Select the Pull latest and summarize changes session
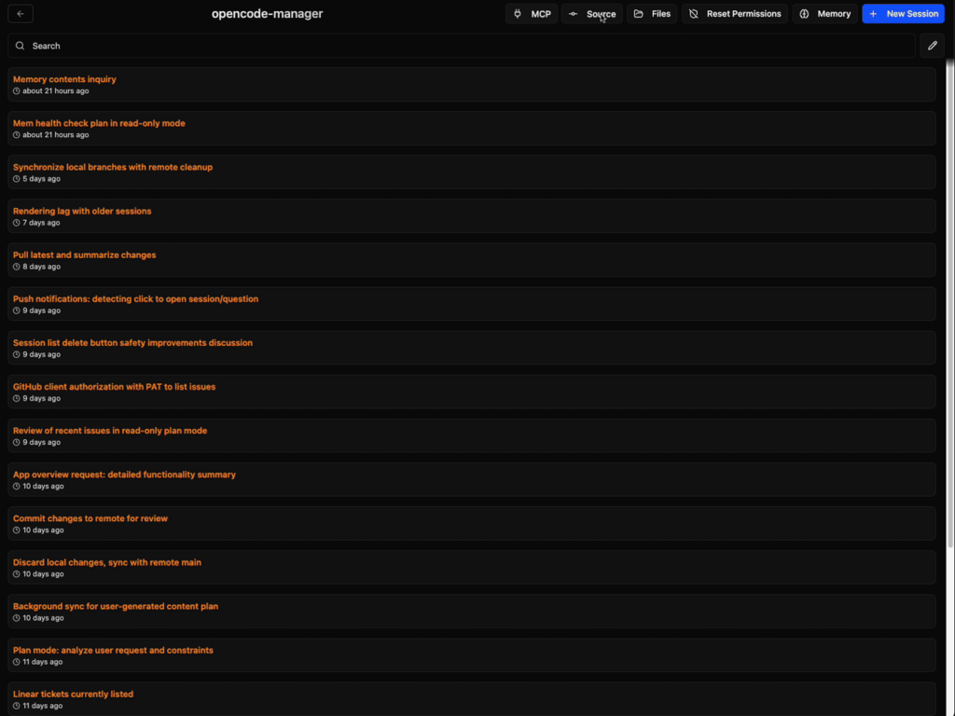The width and height of the screenshot is (955, 716). (471, 259)
